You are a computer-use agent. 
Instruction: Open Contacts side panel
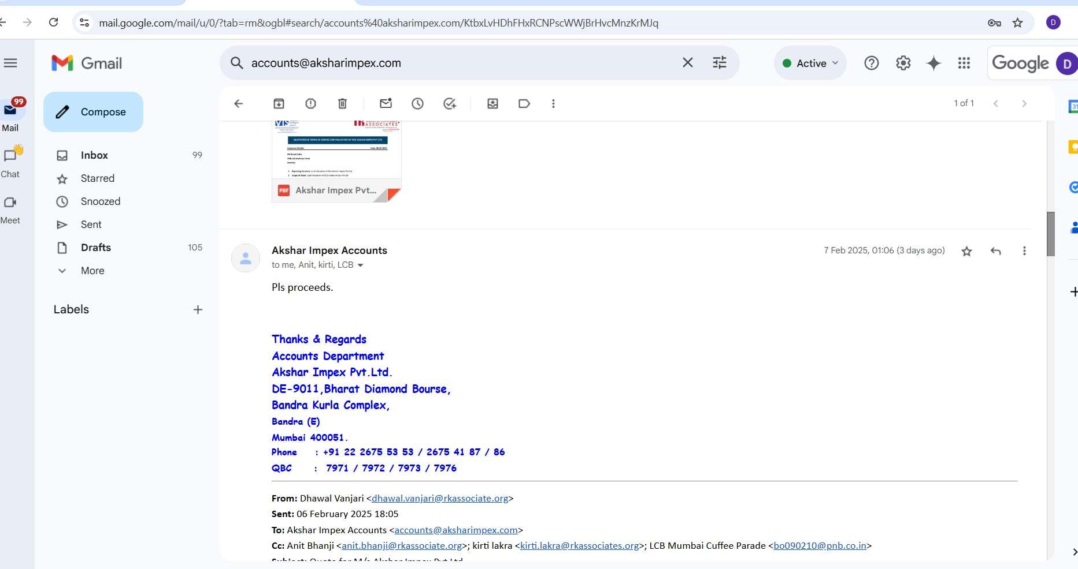click(1073, 227)
